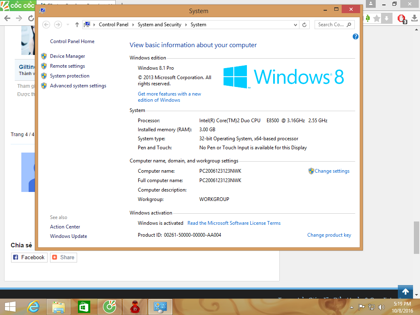Click the Share button in the browser page
This screenshot has height=315, width=420.
pos(64,258)
